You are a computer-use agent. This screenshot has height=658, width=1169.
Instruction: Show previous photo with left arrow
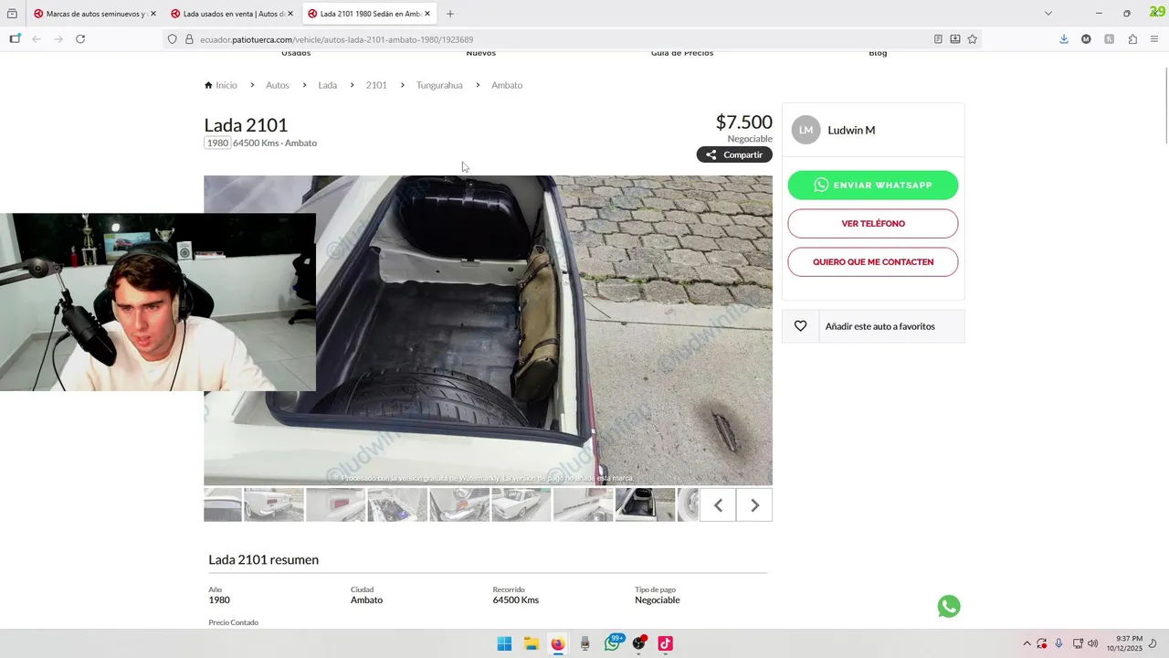[718, 505]
